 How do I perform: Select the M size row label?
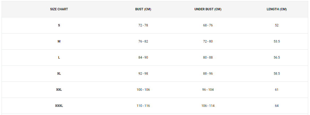pyautogui.click(x=59, y=41)
